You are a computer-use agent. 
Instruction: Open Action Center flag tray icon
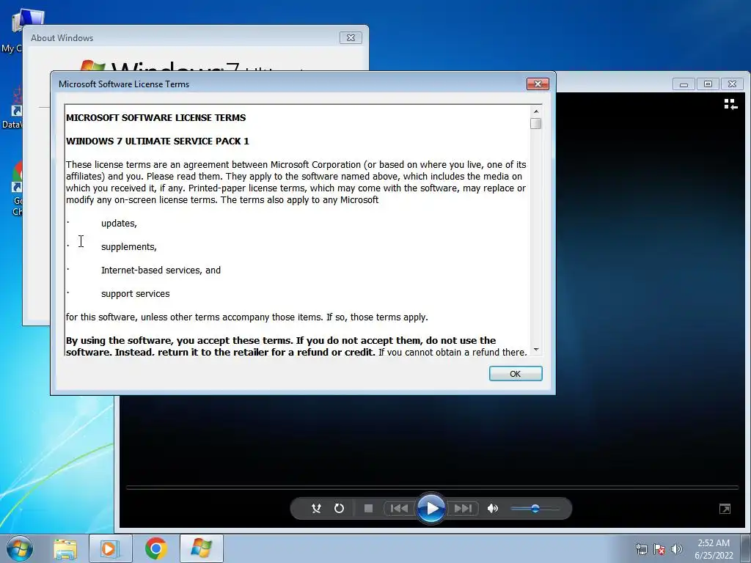click(x=659, y=549)
